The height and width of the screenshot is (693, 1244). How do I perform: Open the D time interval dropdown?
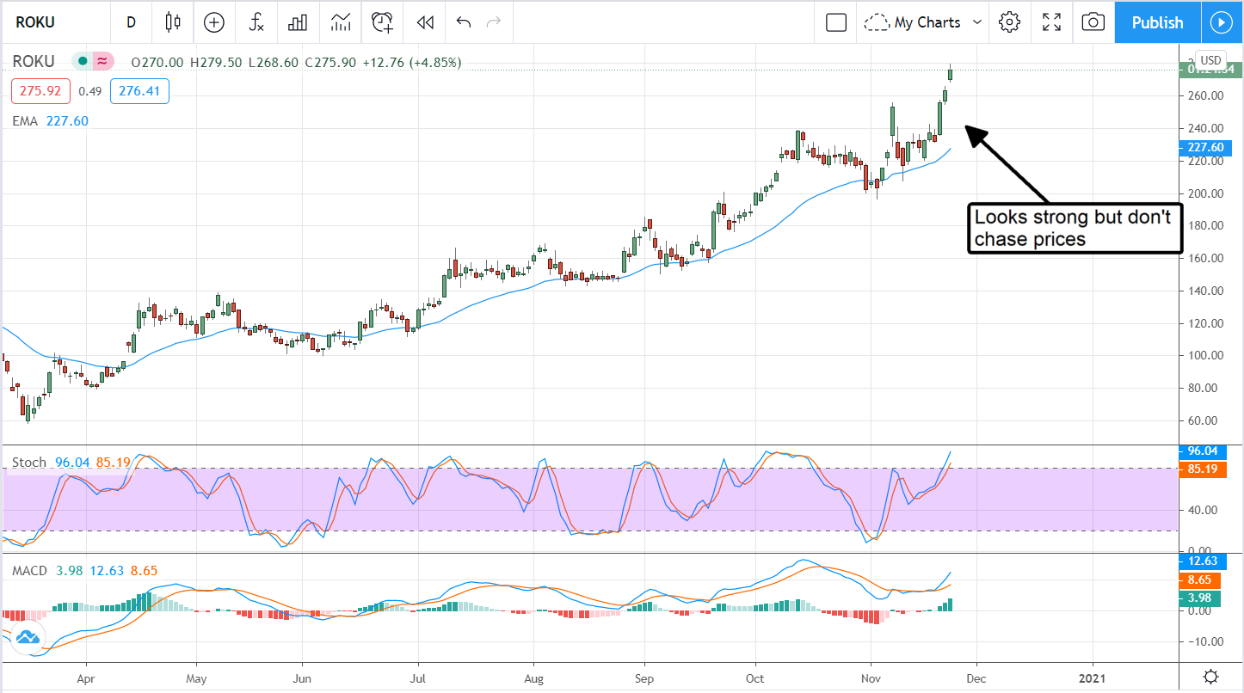click(131, 22)
